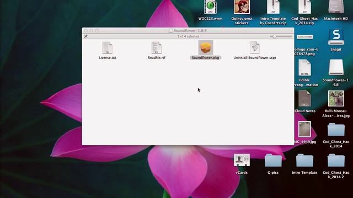The width and height of the screenshot is (353, 198).
Task: Select the Cod_Ghost_Hack_2014 2 folder
Action: point(336,160)
